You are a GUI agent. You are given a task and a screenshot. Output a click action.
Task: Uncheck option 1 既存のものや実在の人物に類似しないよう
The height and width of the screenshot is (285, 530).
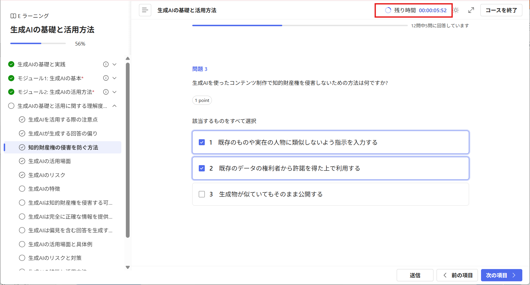pyautogui.click(x=202, y=142)
